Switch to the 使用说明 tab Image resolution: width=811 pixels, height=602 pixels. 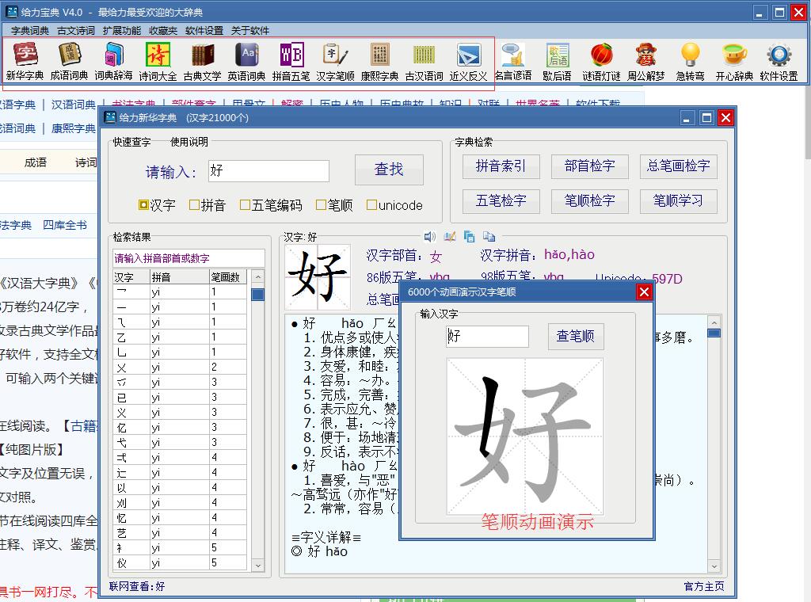point(189,142)
